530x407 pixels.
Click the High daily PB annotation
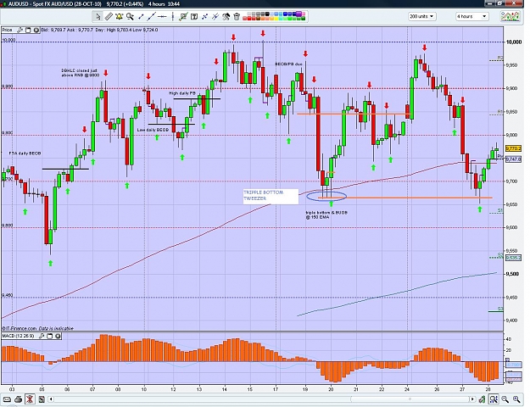pyautogui.click(x=182, y=93)
